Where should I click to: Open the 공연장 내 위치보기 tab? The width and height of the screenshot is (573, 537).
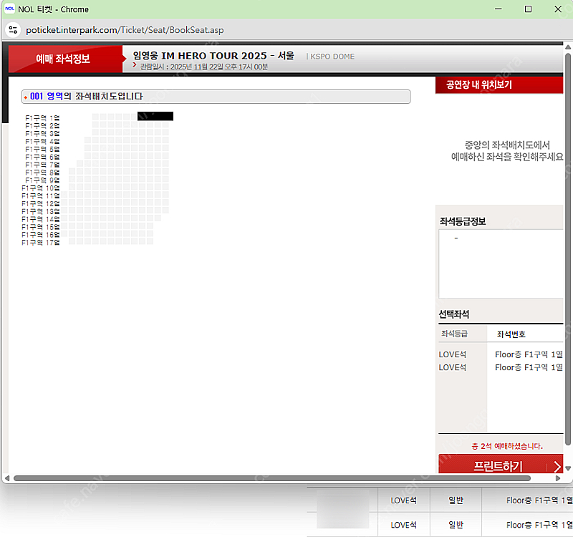[x=499, y=84]
